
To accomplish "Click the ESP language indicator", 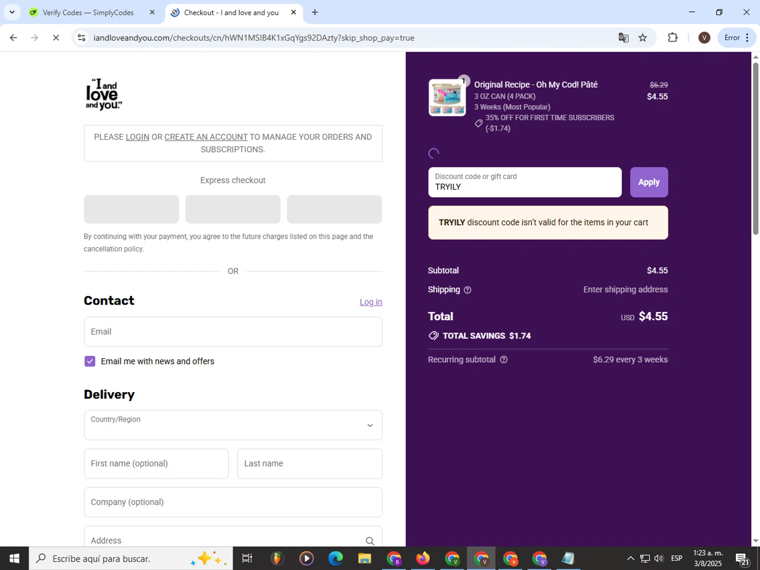I will tap(676, 558).
